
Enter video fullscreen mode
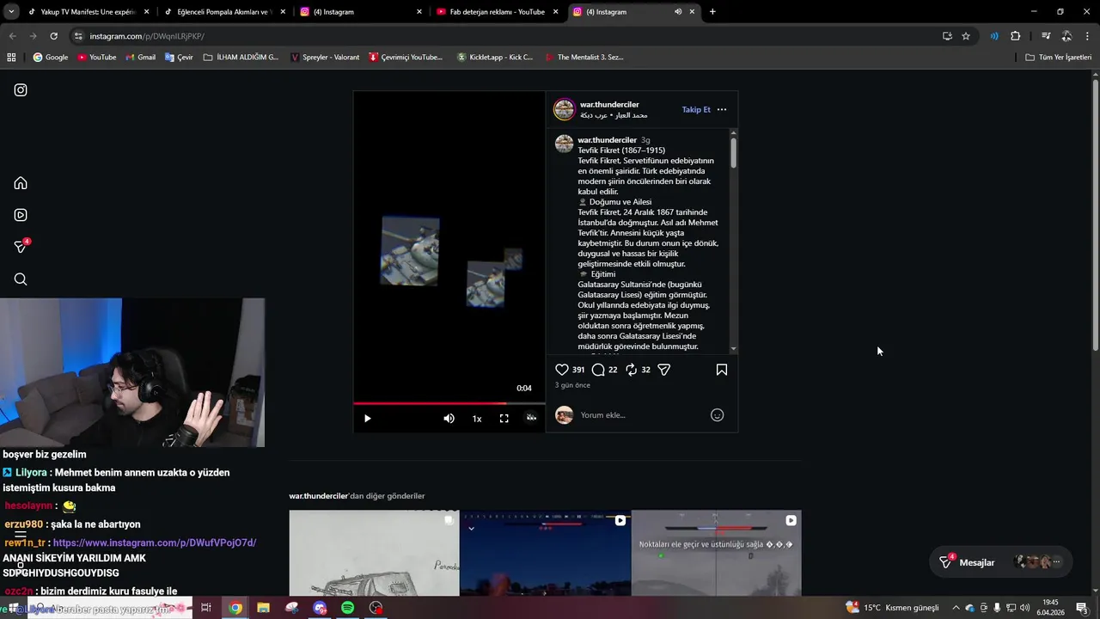point(504,419)
